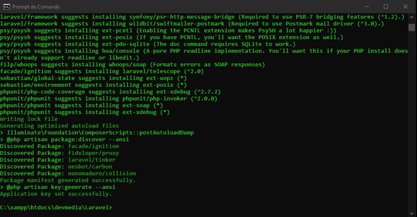The image size is (417, 217).
Task: Click the "@php artisan package:discover --ansi" line
Action: 68,140
